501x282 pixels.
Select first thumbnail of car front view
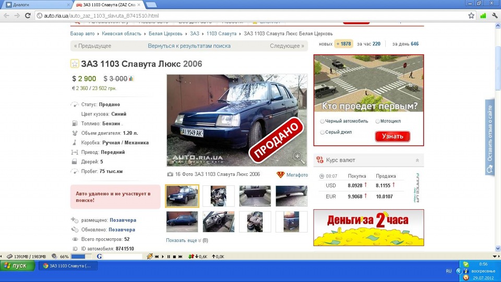pos(182,196)
